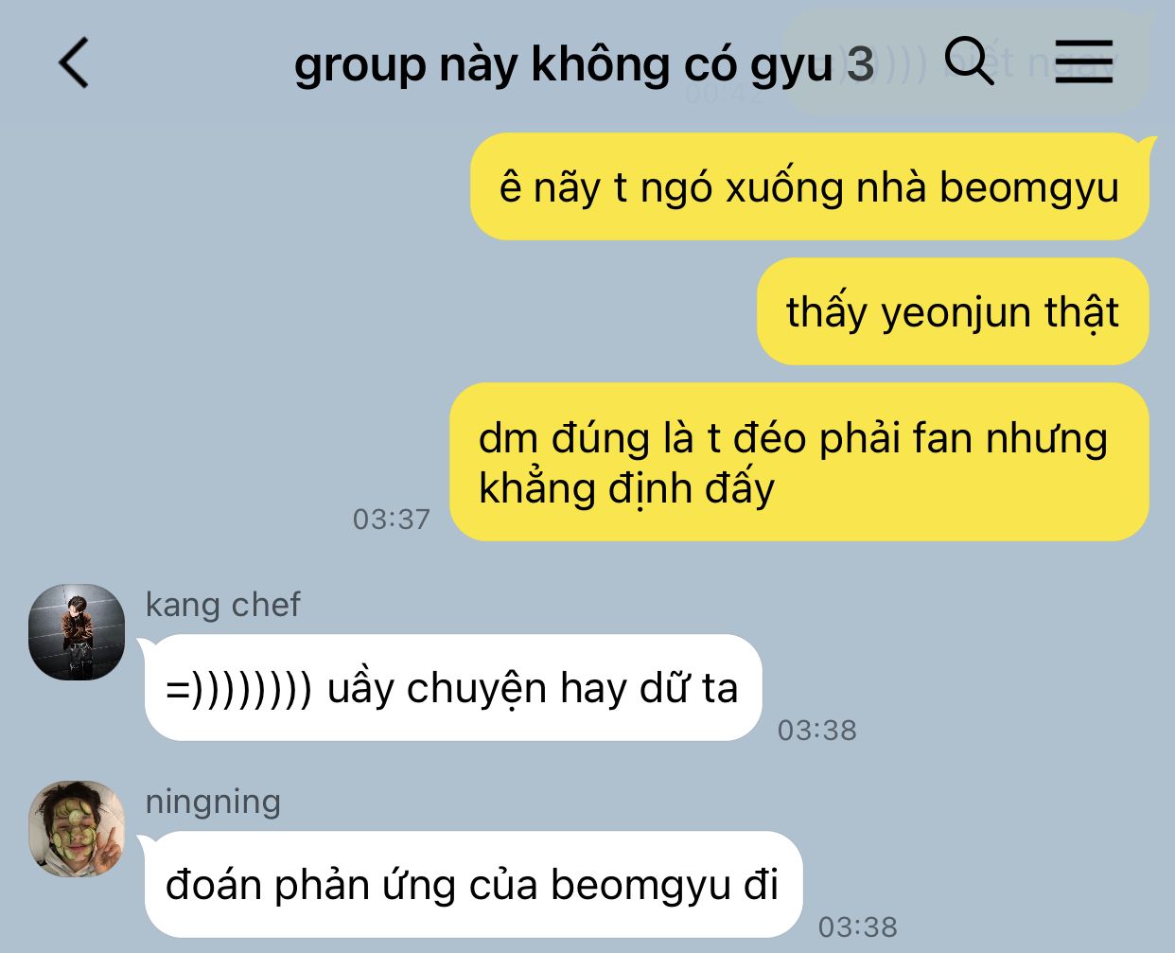1175x953 pixels.
Task: Tap the group title "group này không có gyu"
Action: coord(563,65)
